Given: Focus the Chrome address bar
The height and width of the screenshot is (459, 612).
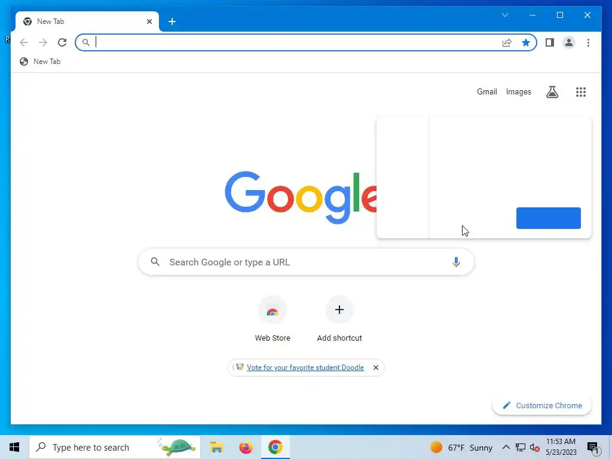Looking at the screenshot, I should (306, 42).
